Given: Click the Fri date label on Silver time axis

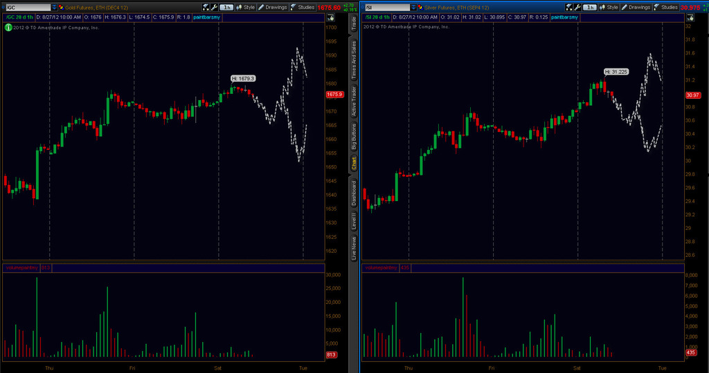Looking at the screenshot, I should [x=492, y=368].
